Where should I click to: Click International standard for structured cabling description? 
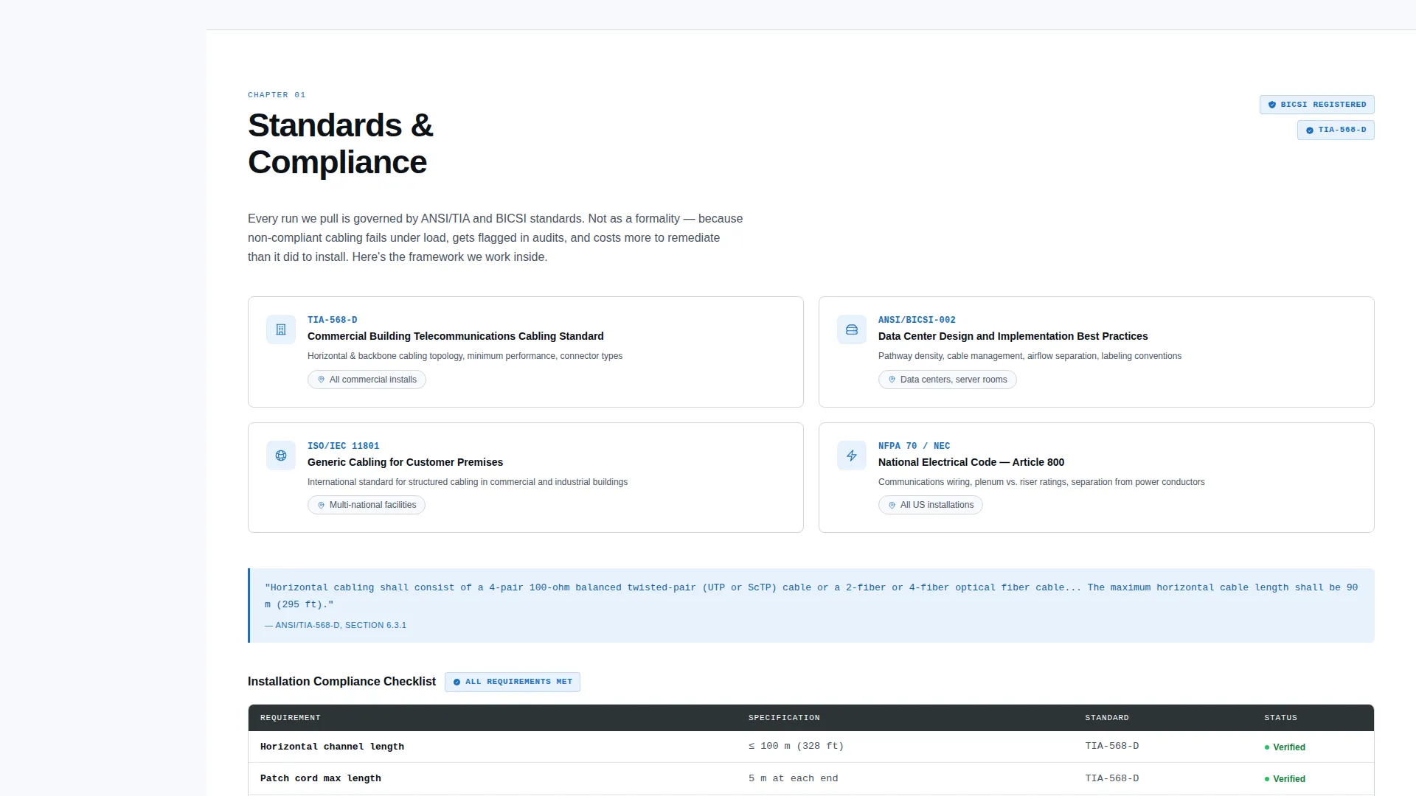click(468, 482)
